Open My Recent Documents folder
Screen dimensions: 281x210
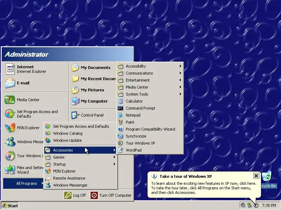click(x=93, y=79)
